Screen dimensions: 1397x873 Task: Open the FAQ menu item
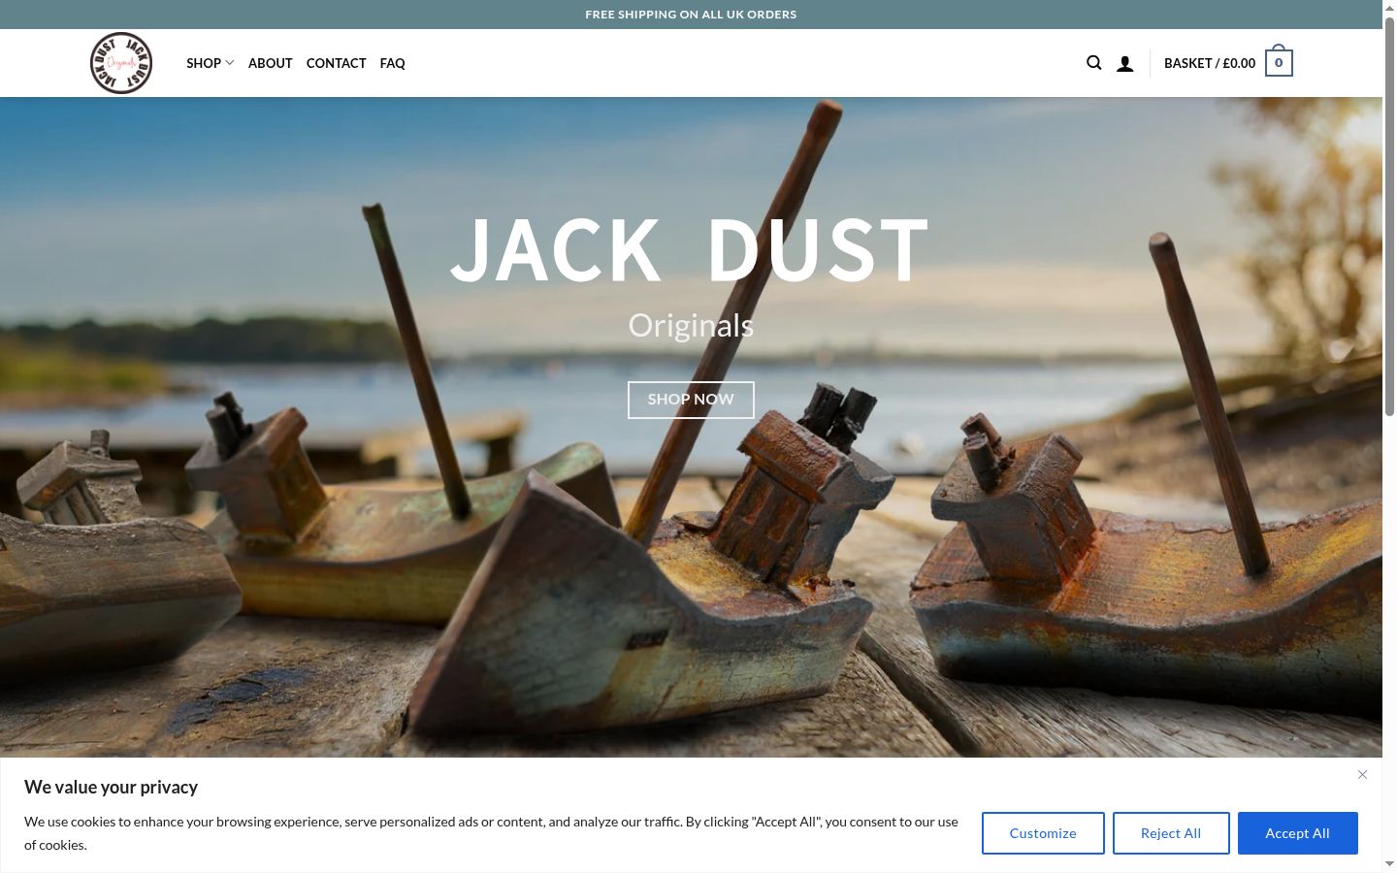pos(393,63)
